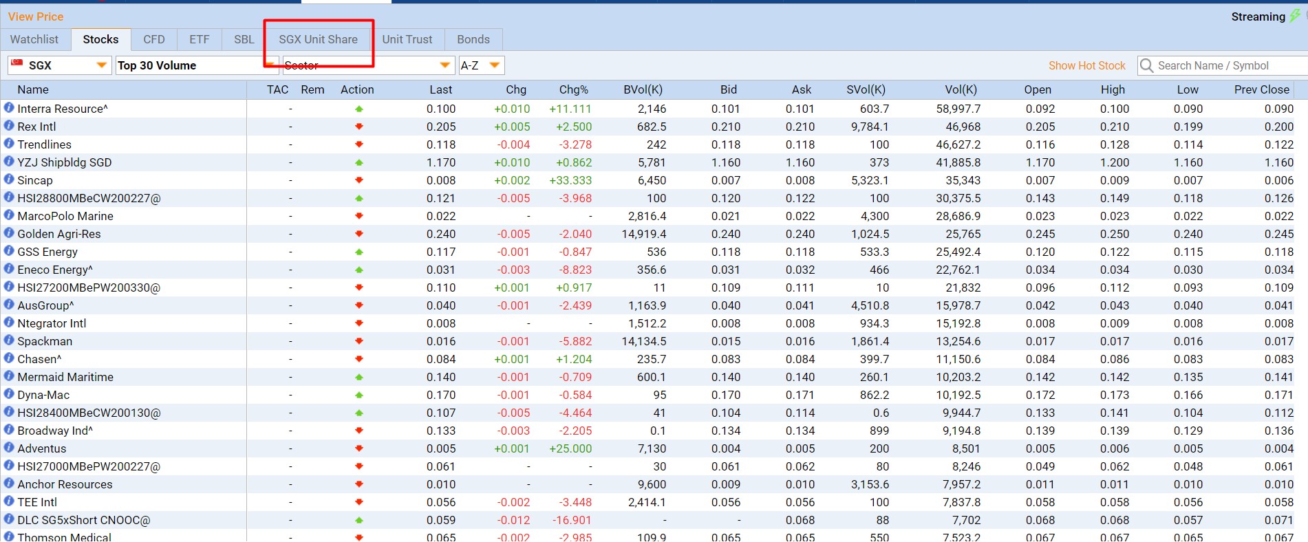1308x542 pixels.
Task: Switch to the Watchlist tab
Action: pyautogui.click(x=34, y=39)
